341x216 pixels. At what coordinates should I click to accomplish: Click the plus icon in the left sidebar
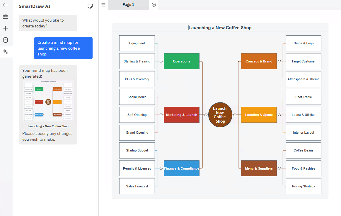pyautogui.click(x=6, y=28)
